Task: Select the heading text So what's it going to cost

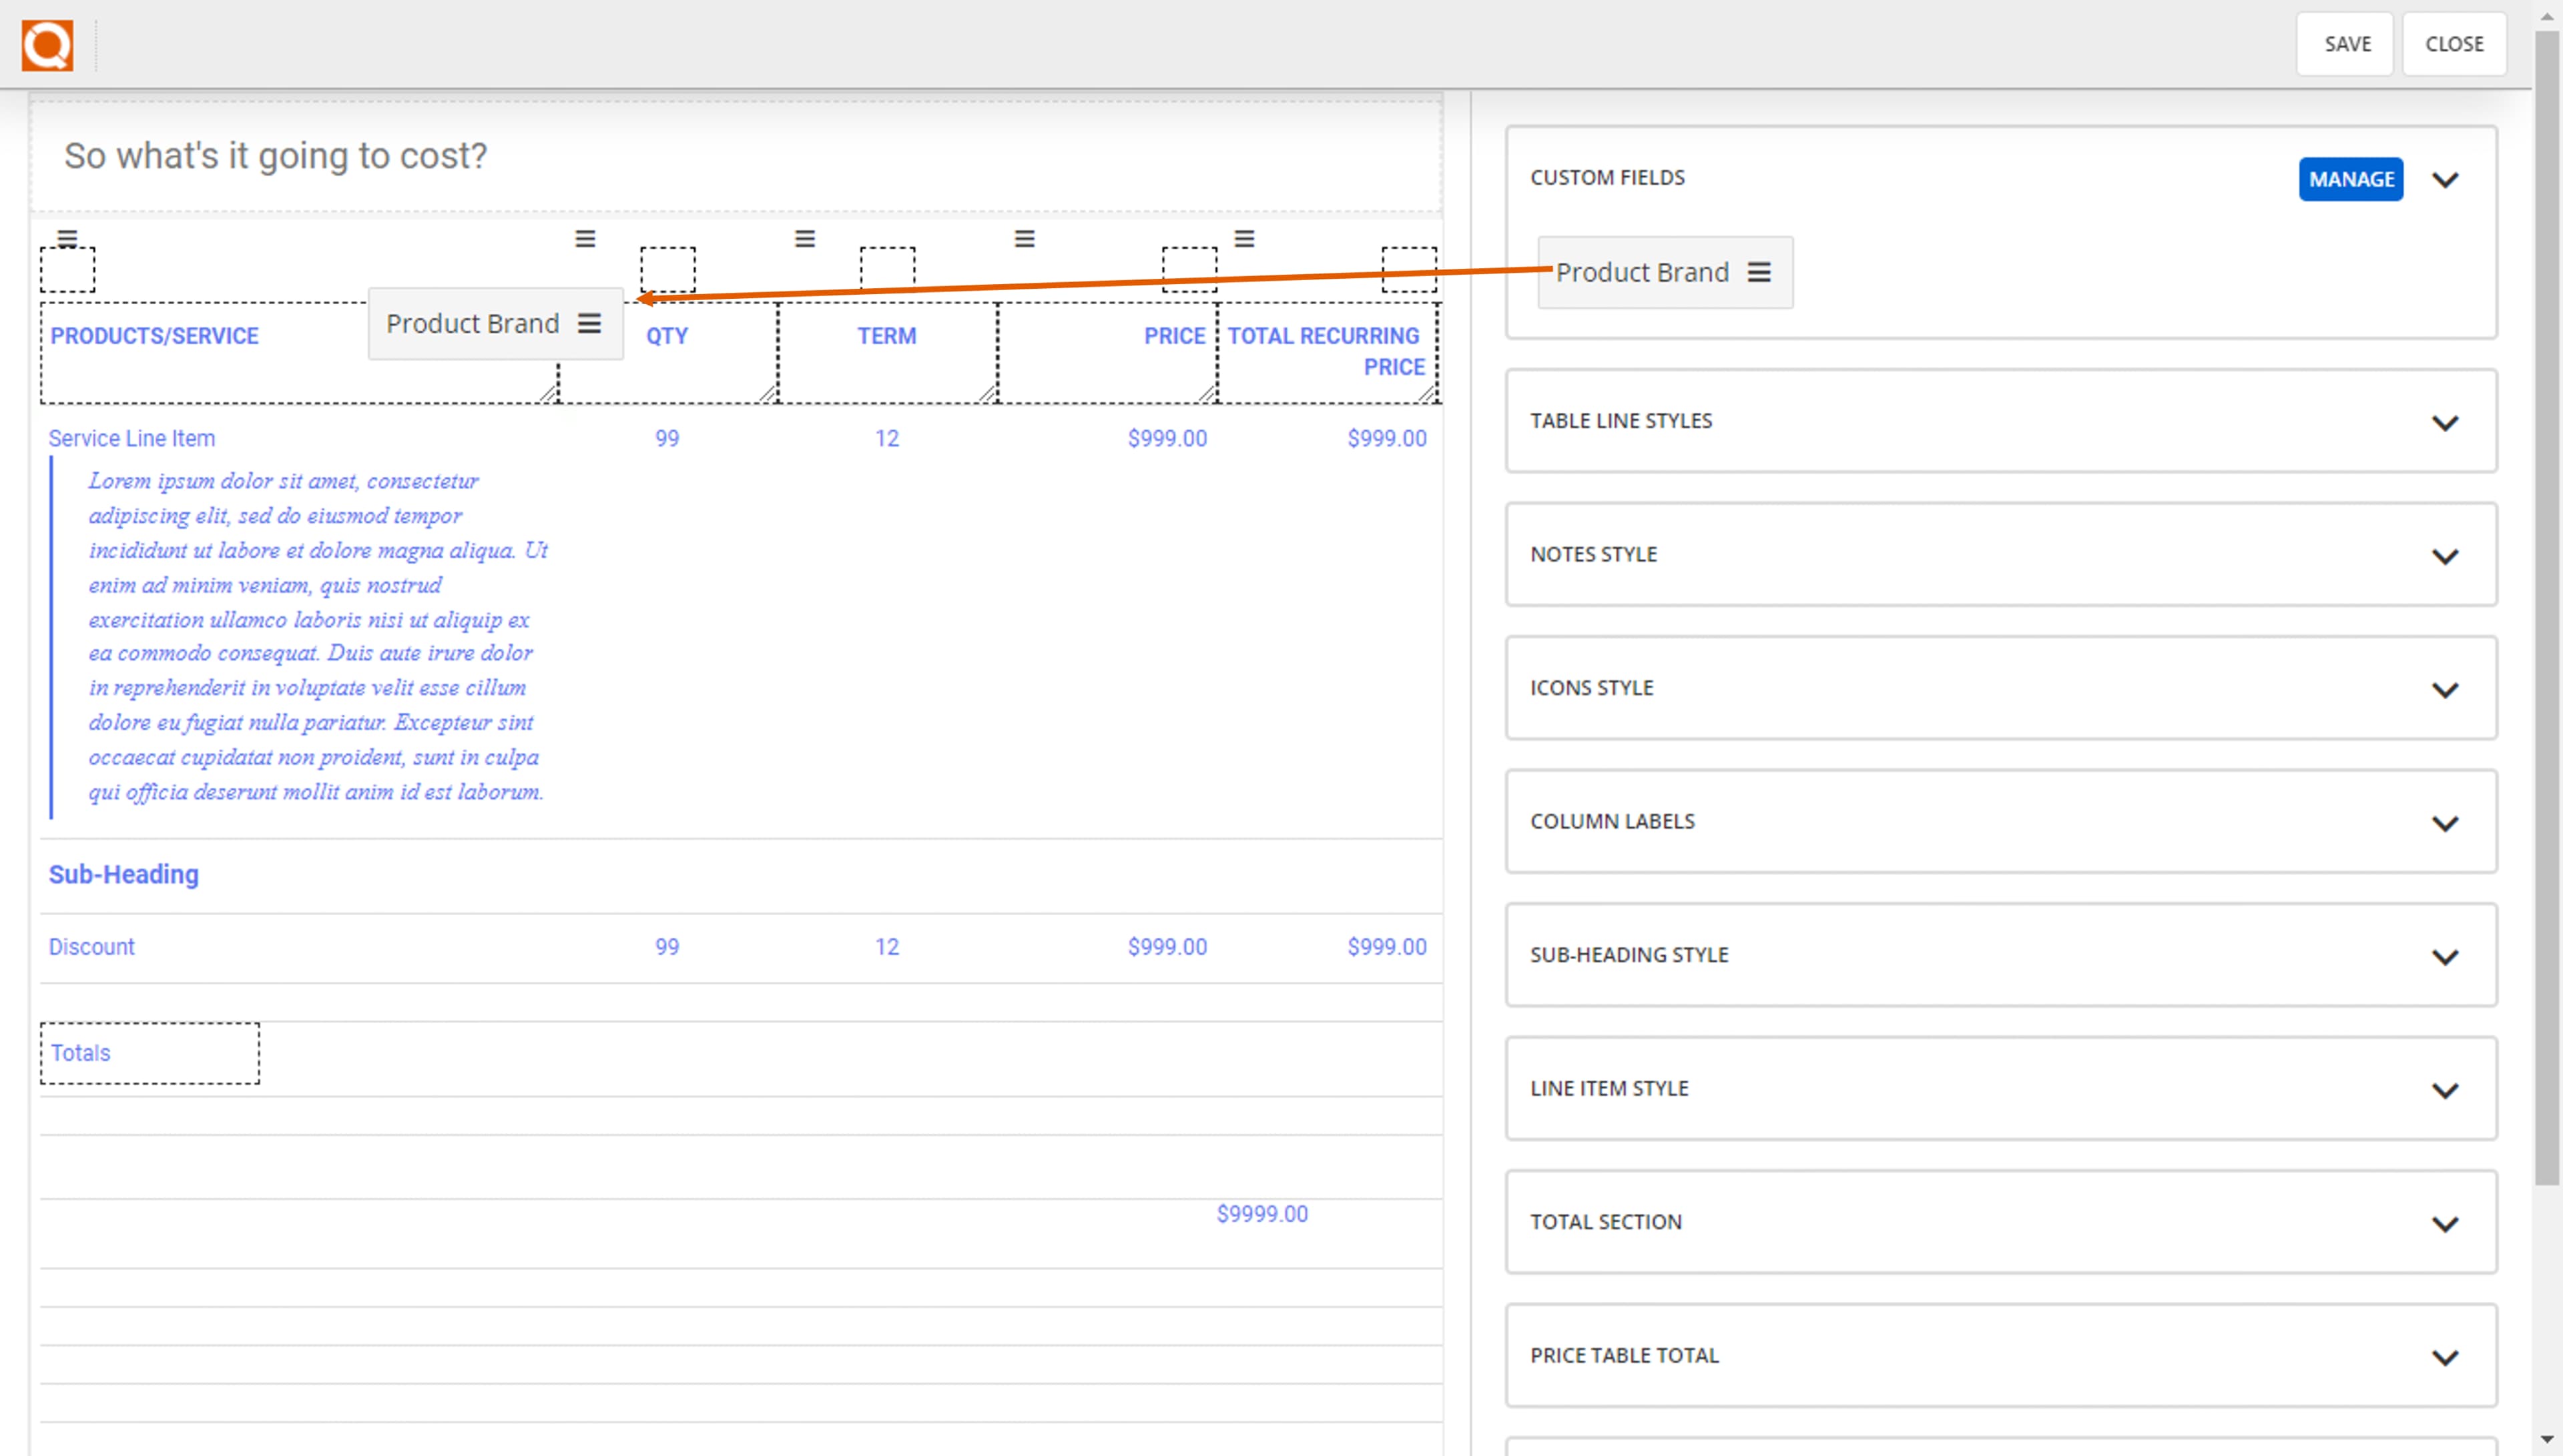Action: pos(275,155)
